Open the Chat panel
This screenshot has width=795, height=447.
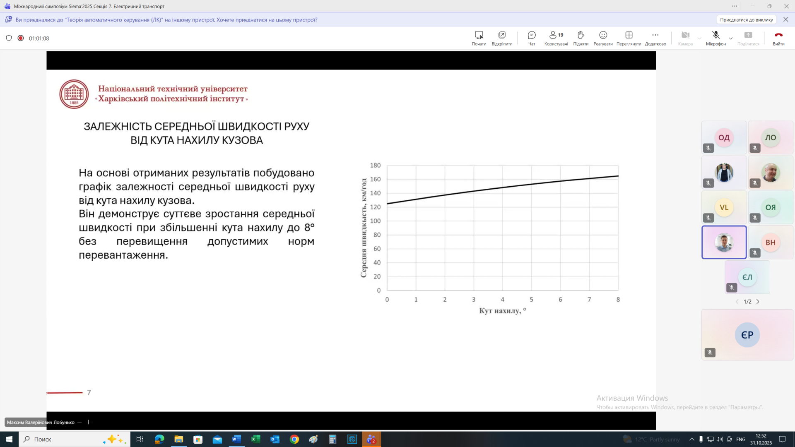[532, 38]
